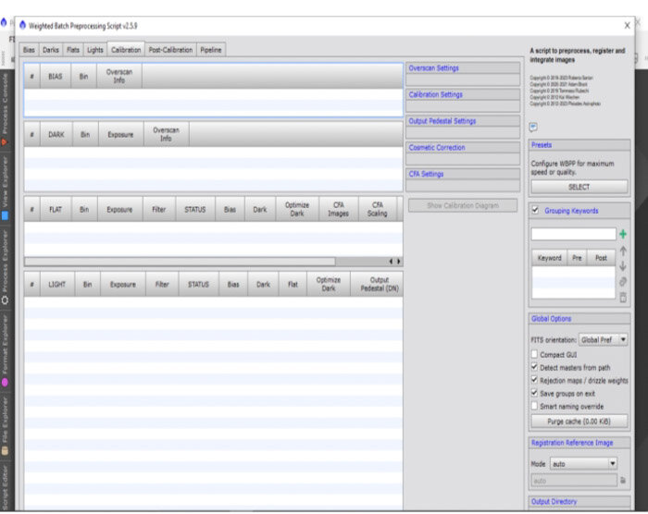Expand Calibration Settings section
The image size is (648, 514).
pyautogui.click(x=463, y=94)
